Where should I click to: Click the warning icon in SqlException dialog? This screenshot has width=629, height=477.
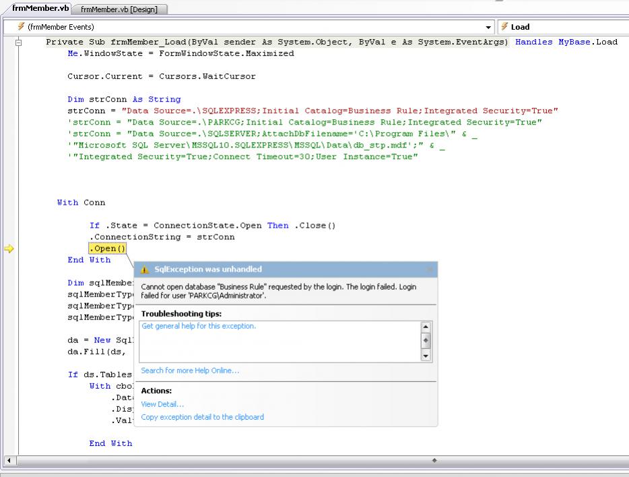click(x=144, y=269)
